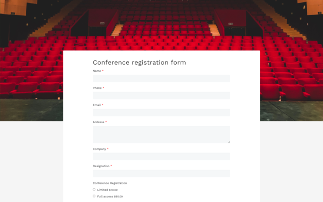Click the Company field label
The image size is (323, 202).
click(99, 149)
